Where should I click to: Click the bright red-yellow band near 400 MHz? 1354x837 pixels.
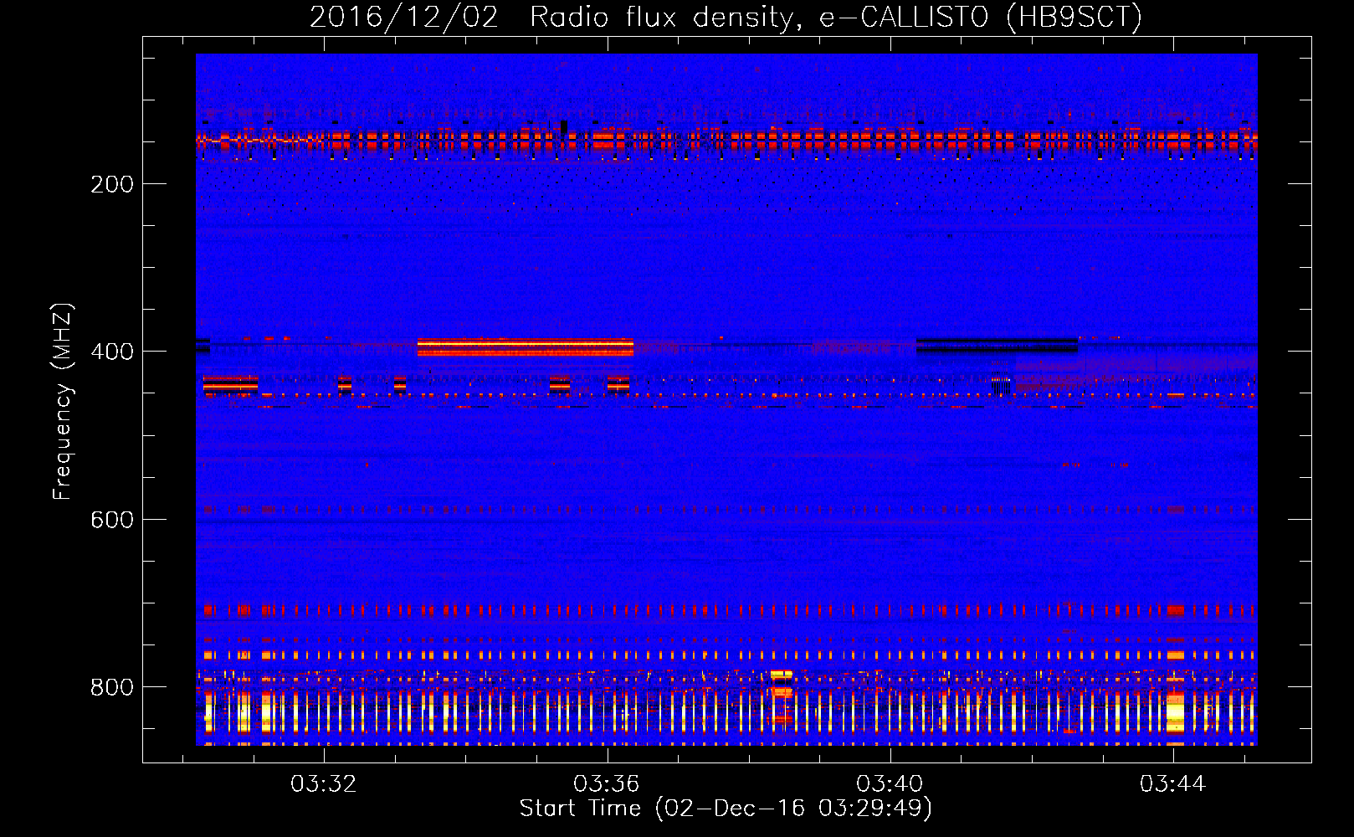526,347
